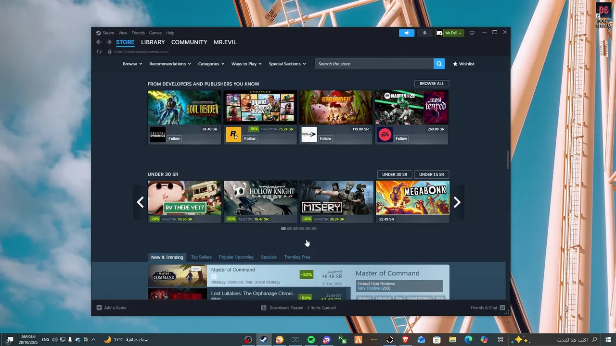
Task: Click the store page vertical scrollbar thumb
Action: 507,160
